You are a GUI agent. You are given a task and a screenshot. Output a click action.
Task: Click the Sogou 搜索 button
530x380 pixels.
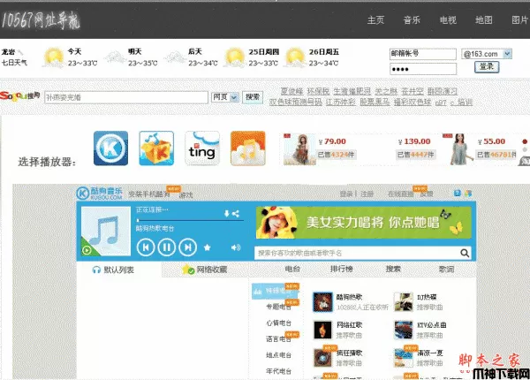[x=253, y=97]
